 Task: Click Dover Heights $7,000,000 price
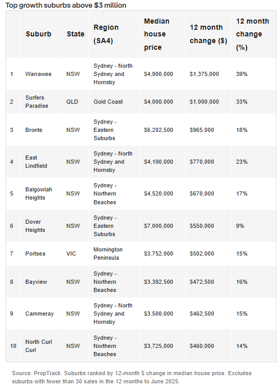158,226
